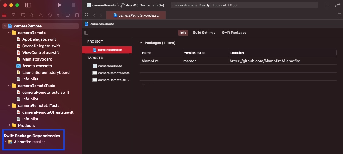Collapse the cameraRemote folder group
Image resolution: width=343 pixels, height=154 pixels.
point(9,33)
